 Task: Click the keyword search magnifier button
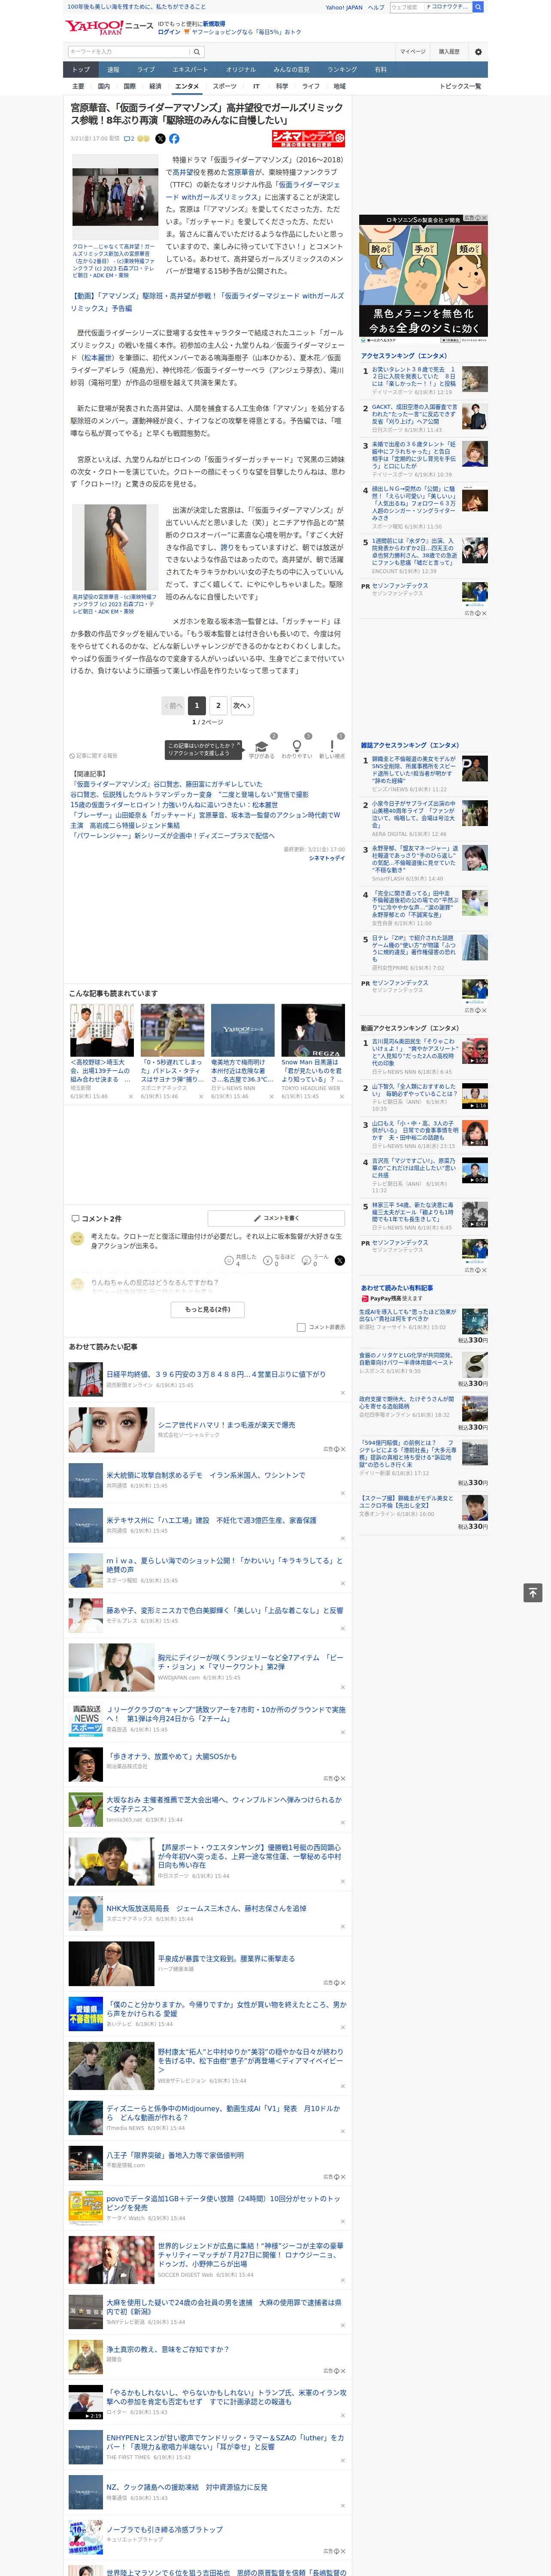197,51
